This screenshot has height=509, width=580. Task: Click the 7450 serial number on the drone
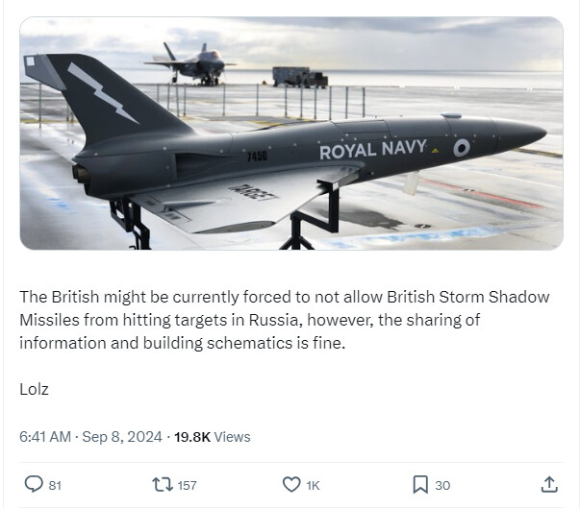257,157
